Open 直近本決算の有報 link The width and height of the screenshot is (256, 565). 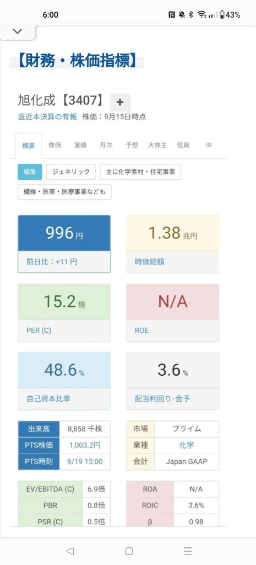[x=48, y=117]
